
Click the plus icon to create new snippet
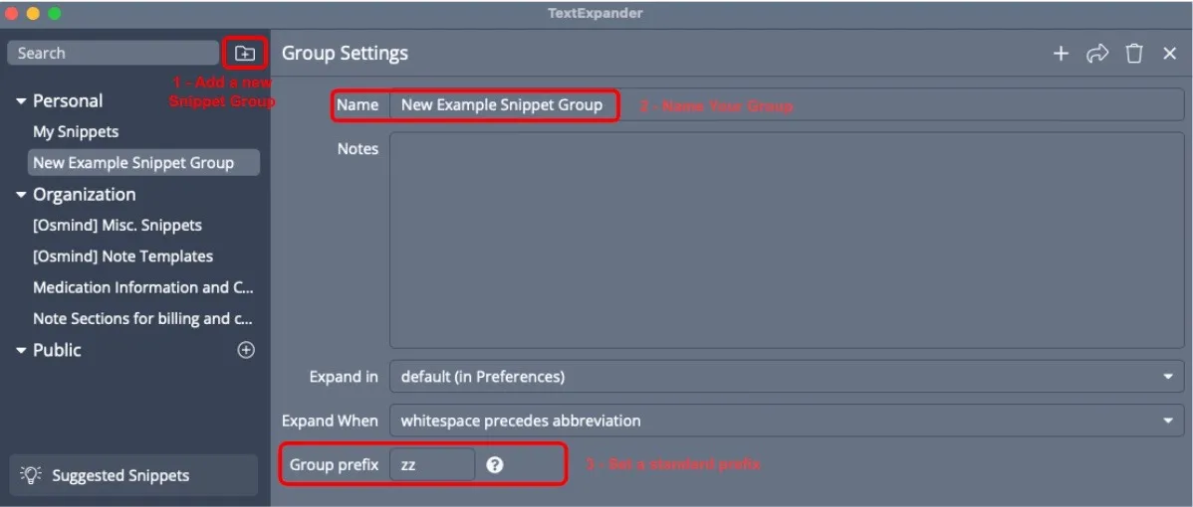click(x=1061, y=54)
